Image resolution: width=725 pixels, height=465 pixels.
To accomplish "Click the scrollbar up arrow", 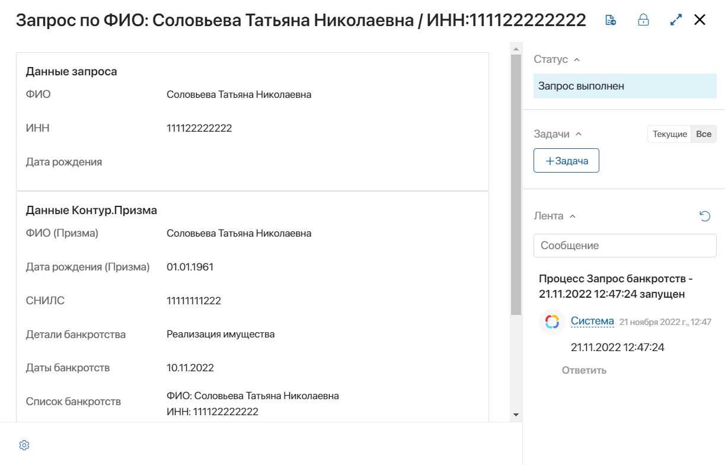I will [516, 49].
